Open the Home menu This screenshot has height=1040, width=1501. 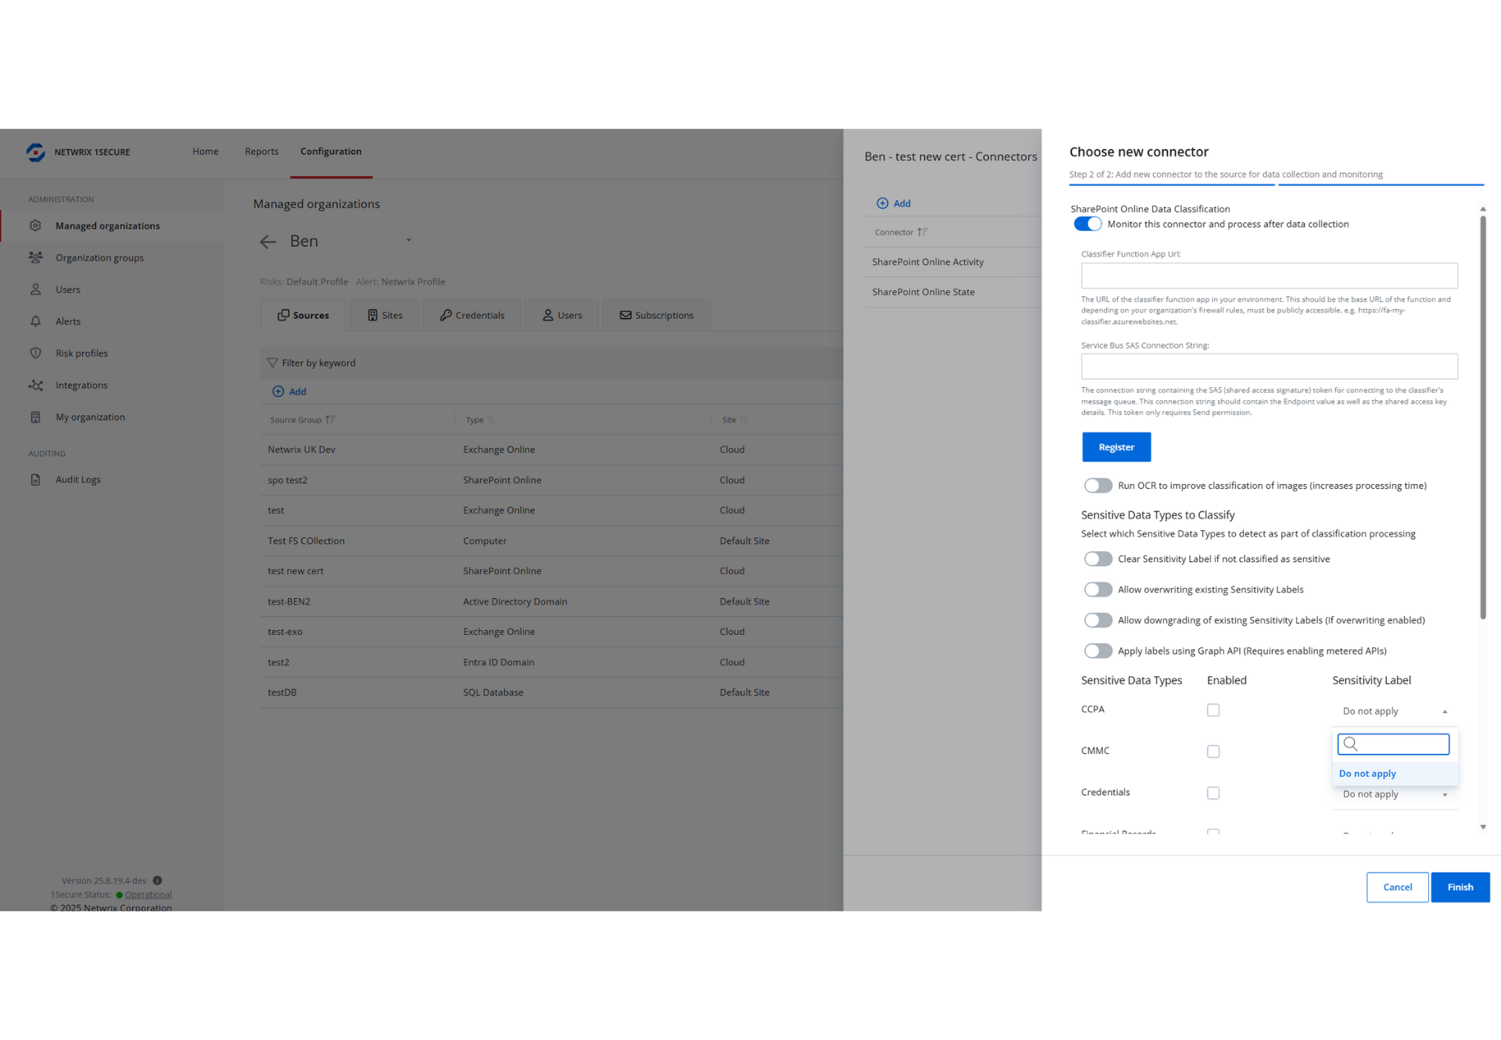click(206, 152)
